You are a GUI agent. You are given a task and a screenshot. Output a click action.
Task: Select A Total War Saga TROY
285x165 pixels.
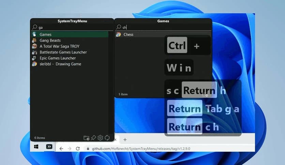click(x=70, y=46)
